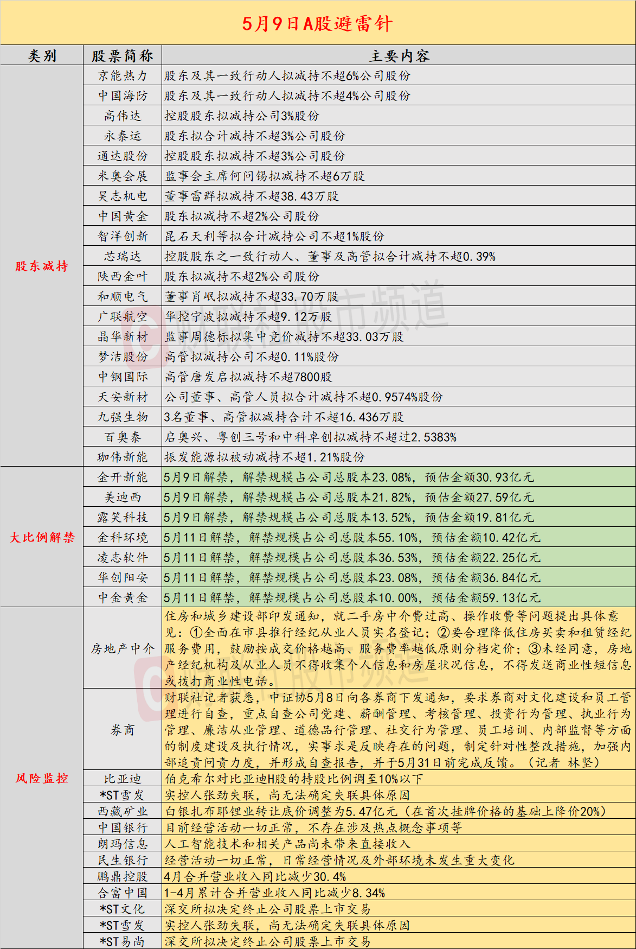Click the "风险监控" category cell
The image size is (636, 949).
coord(42,778)
